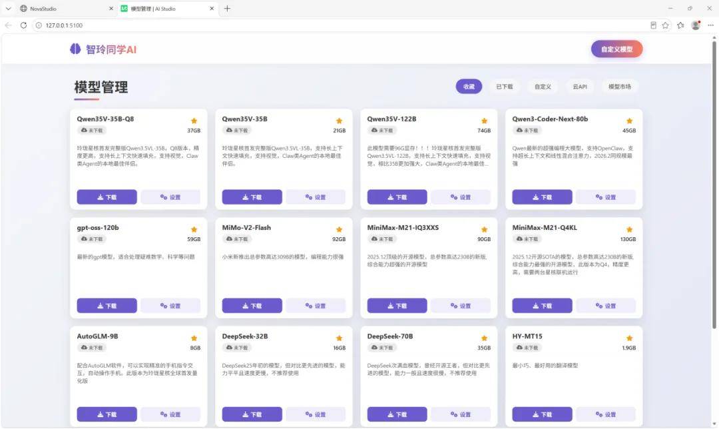Open settings for Qwen3-Coder-Next-80b

point(606,197)
